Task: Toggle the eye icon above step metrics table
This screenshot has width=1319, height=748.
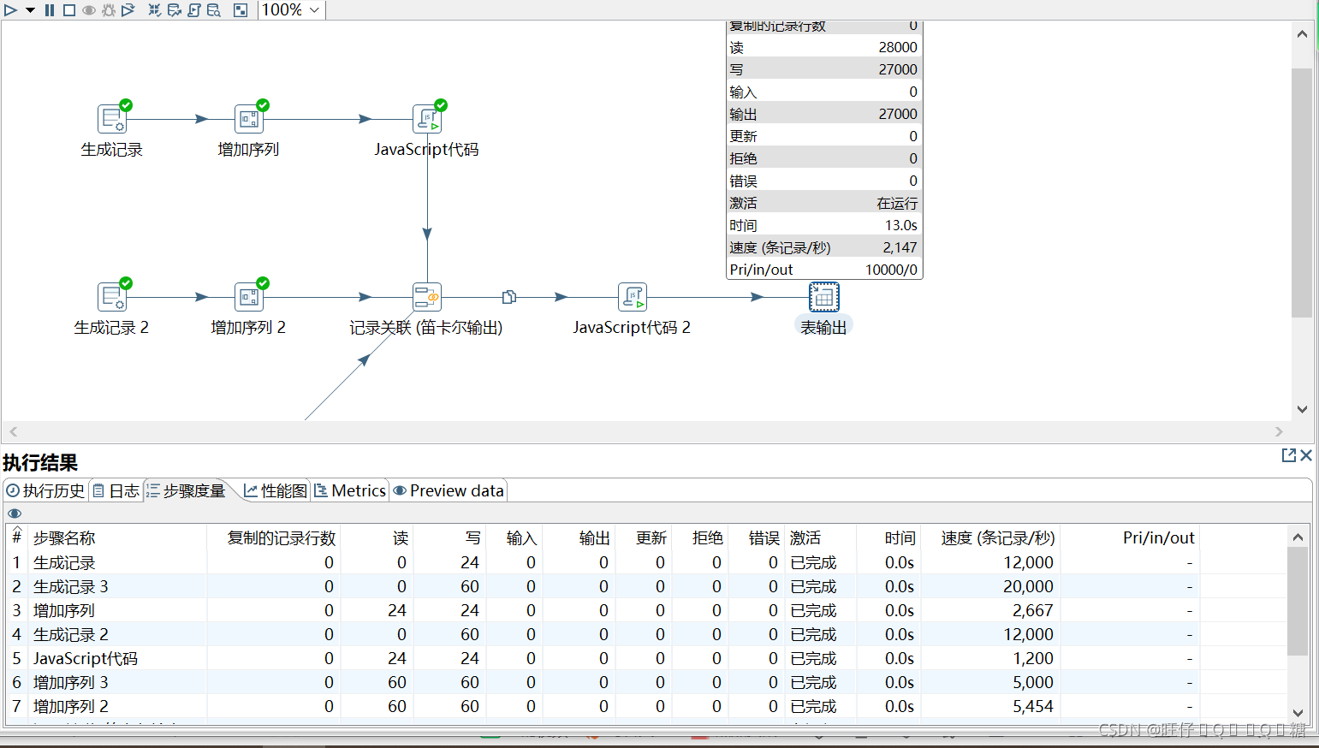Action: pyautogui.click(x=15, y=514)
